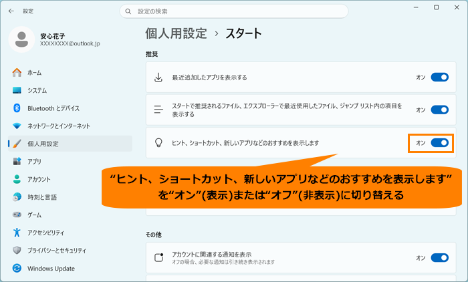Screen dimensions: 468x282
Task: Open ホーム in the sidebar
Action: point(70,73)
